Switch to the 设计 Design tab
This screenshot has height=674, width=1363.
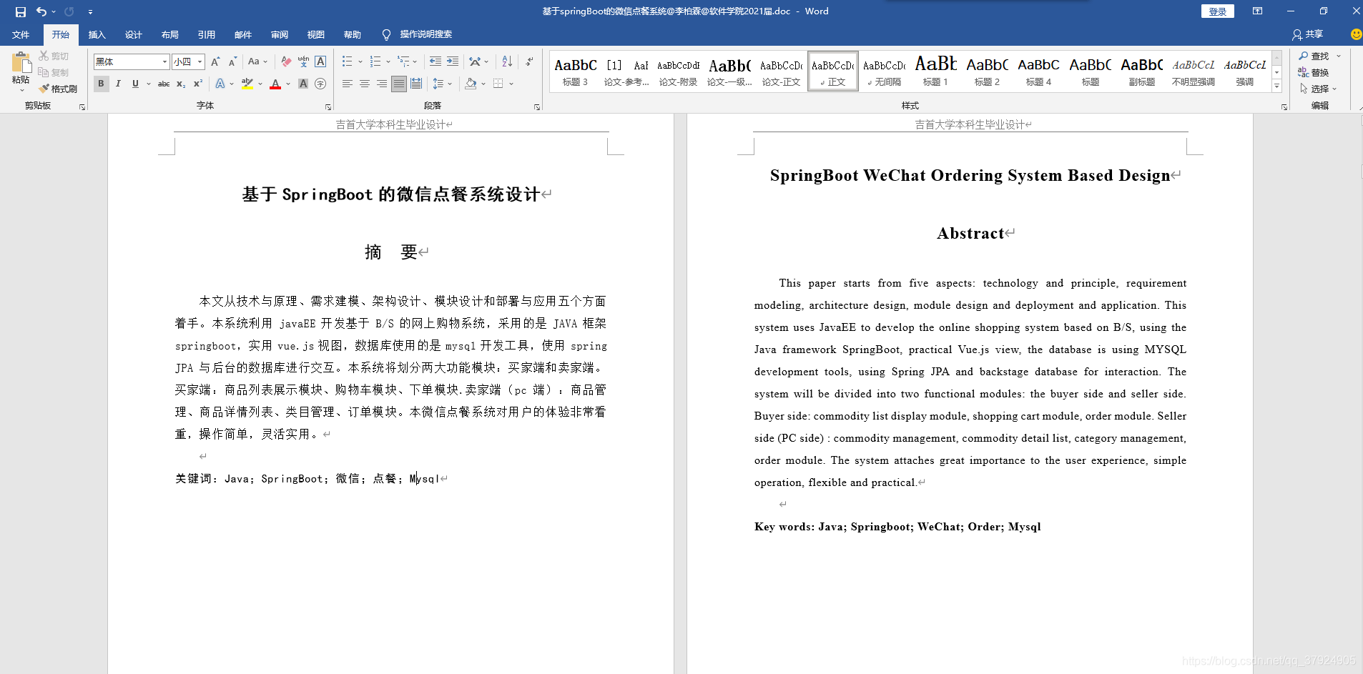(x=134, y=34)
